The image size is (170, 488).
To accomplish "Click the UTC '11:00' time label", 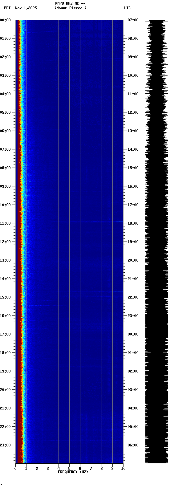I will click(x=133, y=94).
